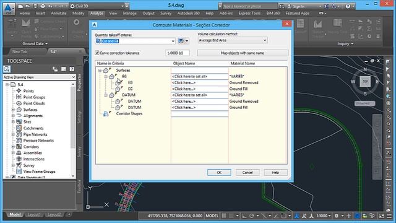Select Assemblies in Prospector tree

point(33,153)
